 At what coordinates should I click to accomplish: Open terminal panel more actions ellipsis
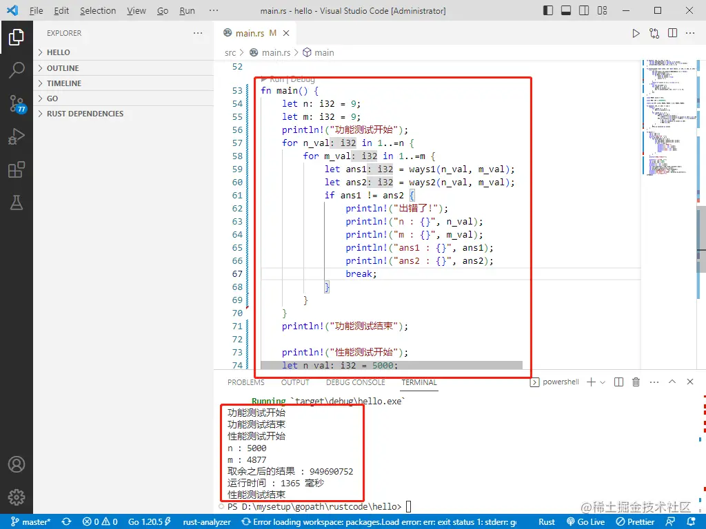(x=654, y=382)
